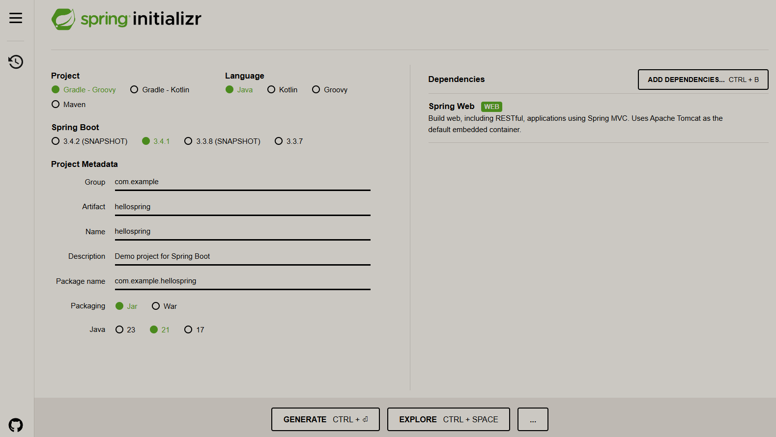Click the Generate button
Viewport: 776px width, 437px height.
[325, 419]
